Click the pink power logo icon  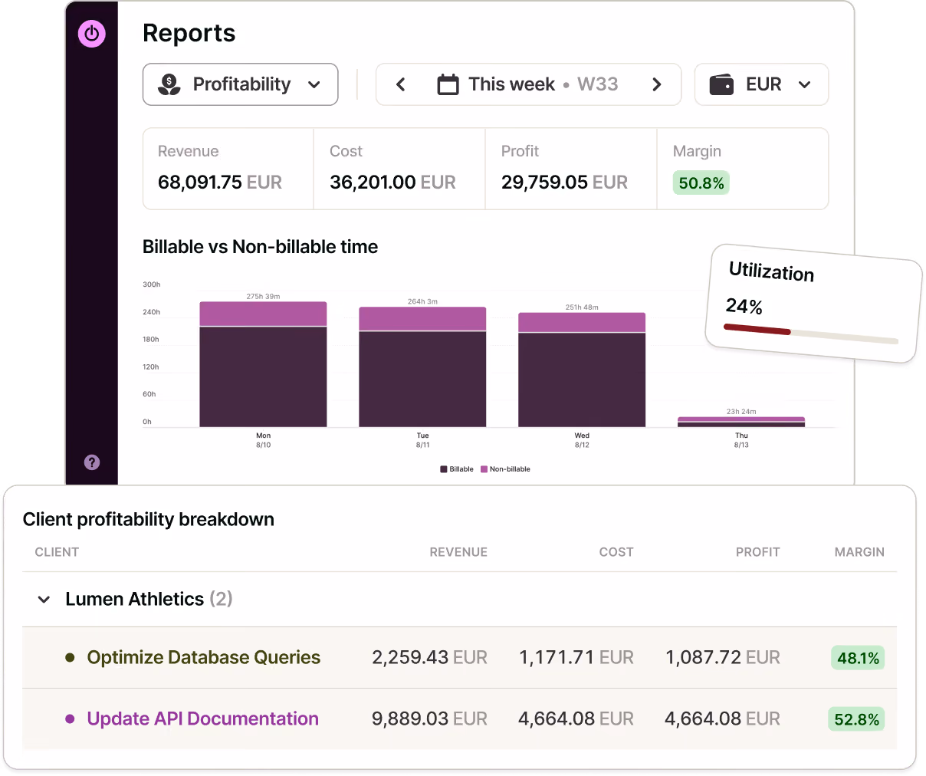click(x=91, y=33)
